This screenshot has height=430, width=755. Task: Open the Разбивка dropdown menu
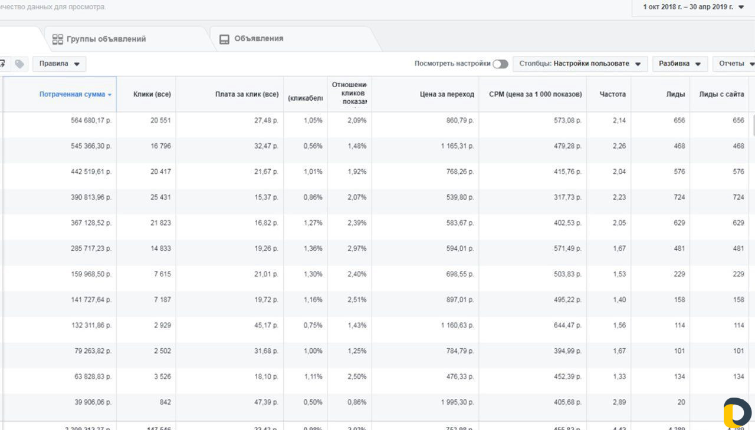click(679, 64)
